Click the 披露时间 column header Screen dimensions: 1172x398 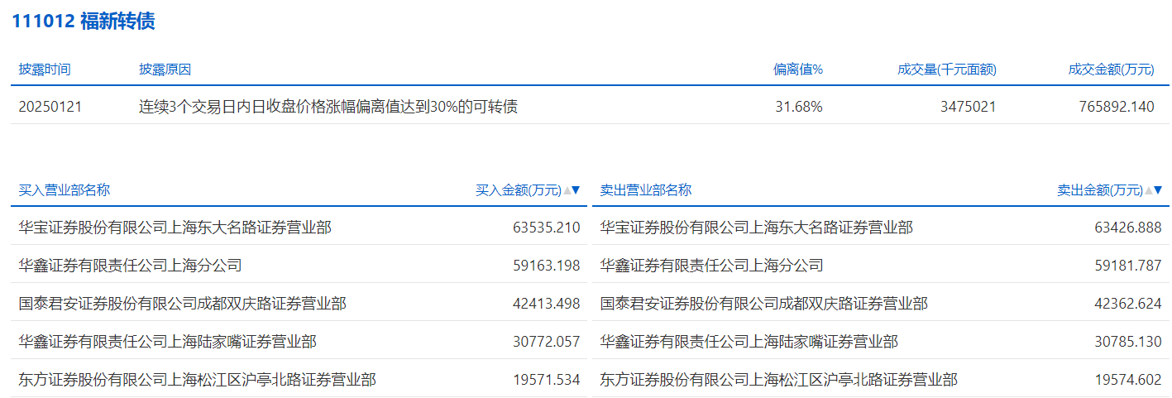click(x=45, y=70)
